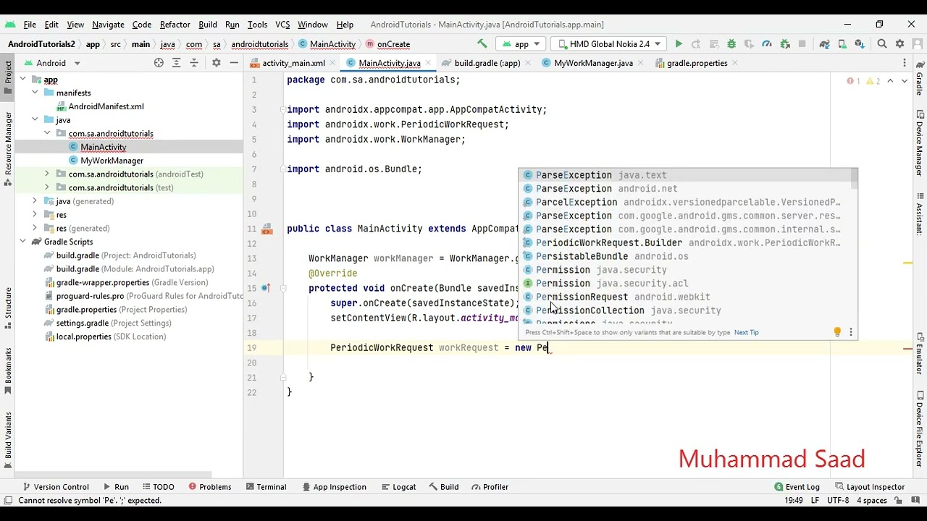Open the Terminal tool window
The height and width of the screenshot is (521, 927).
265,487
